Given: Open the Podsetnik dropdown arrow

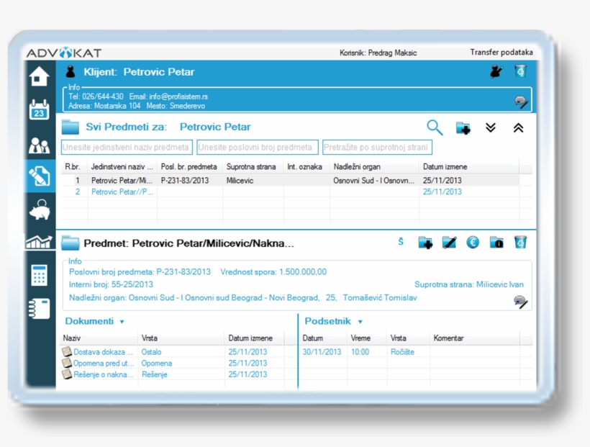Looking at the screenshot, I should pyautogui.click(x=360, y=322).
